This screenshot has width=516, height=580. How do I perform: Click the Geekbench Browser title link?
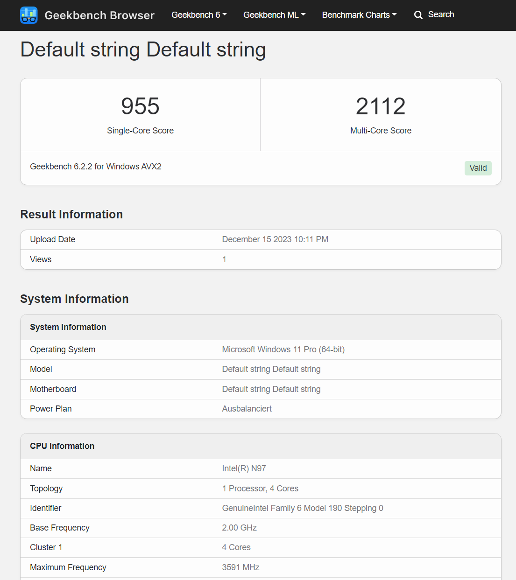click(x=99, y=15)
